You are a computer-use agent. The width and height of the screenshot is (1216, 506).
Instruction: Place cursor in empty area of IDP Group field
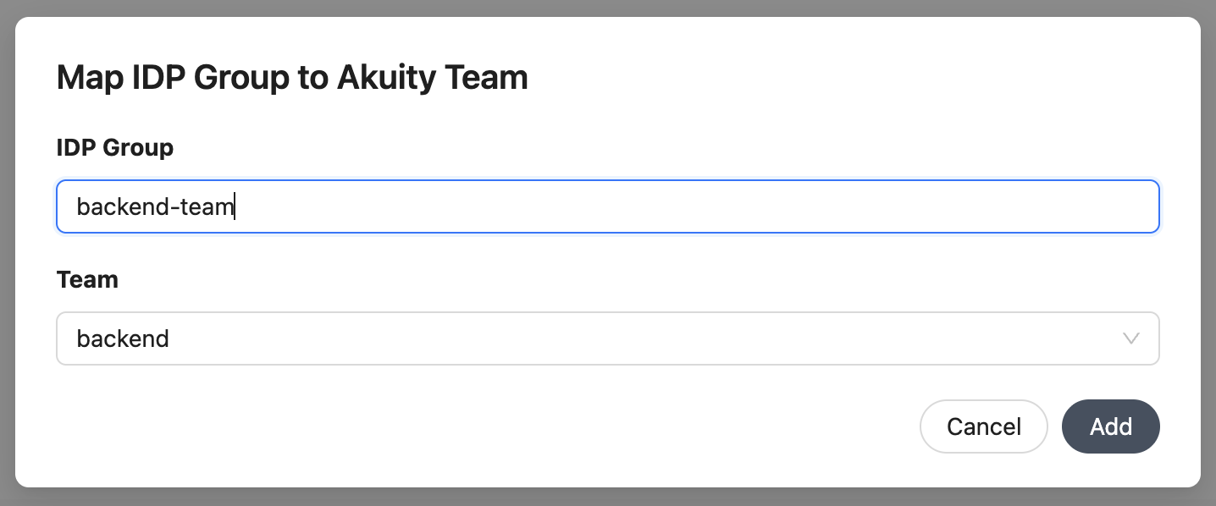(677, 206)
